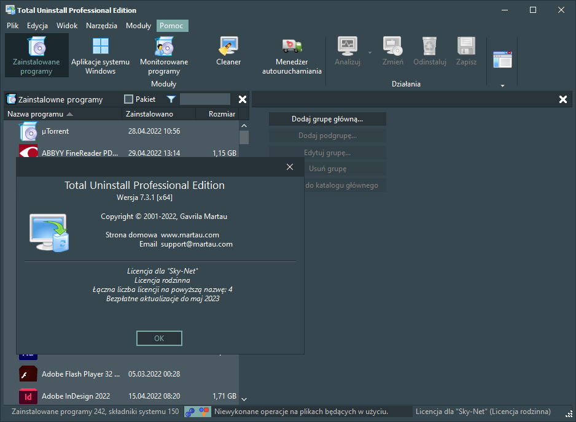The width and height of the screenshot is (576, 422).
Task: Open the Plik menu
Action: click(12, 26)
